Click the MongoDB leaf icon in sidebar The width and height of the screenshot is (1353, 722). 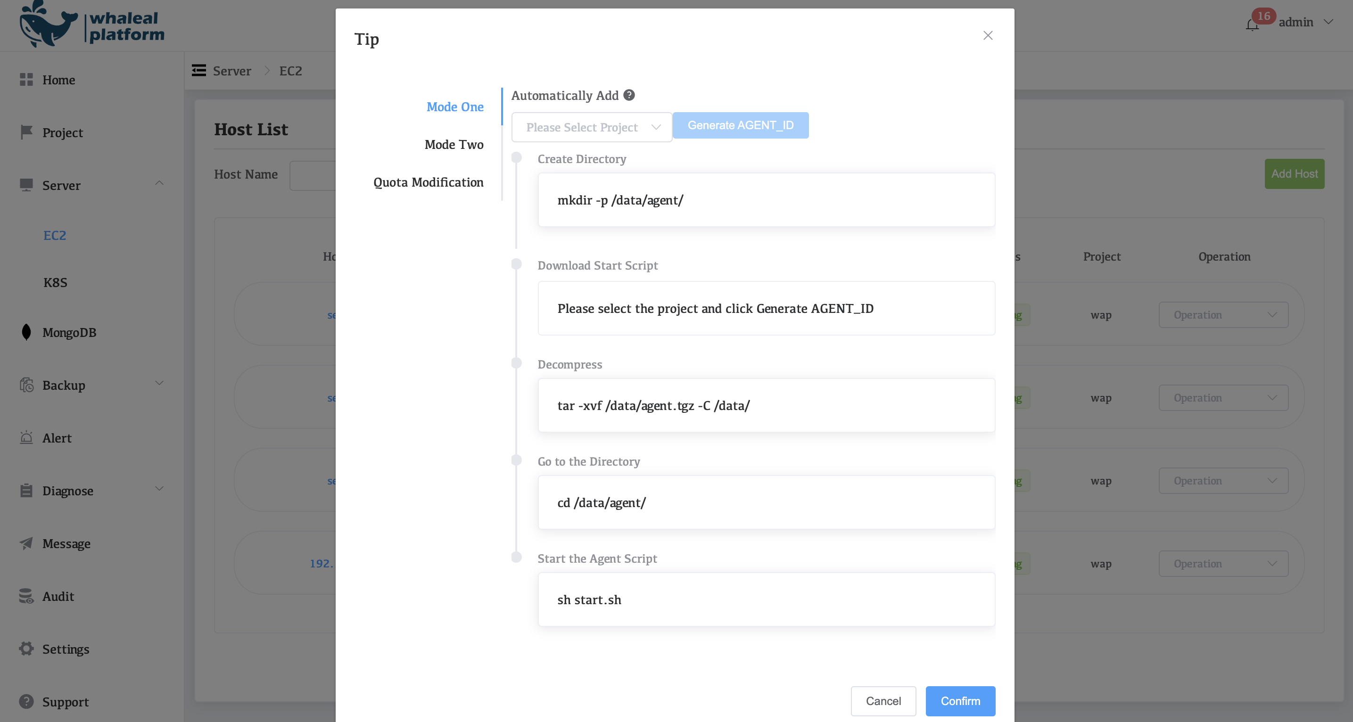coord(26,332)
